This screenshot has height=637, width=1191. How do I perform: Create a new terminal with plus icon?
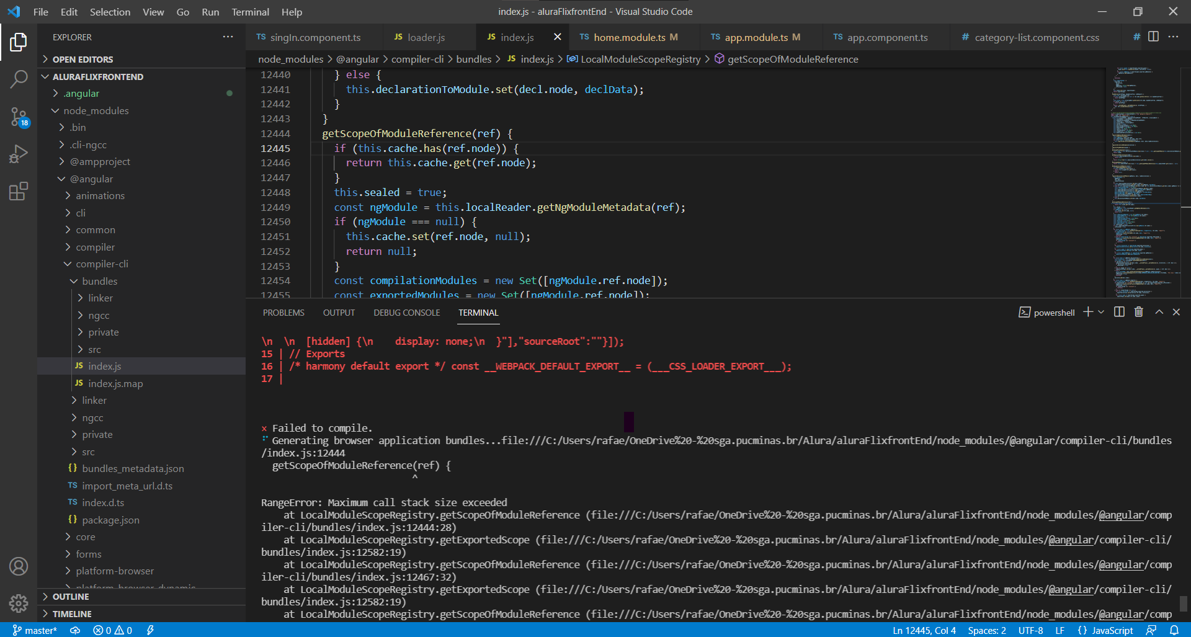pos(1087,312)
